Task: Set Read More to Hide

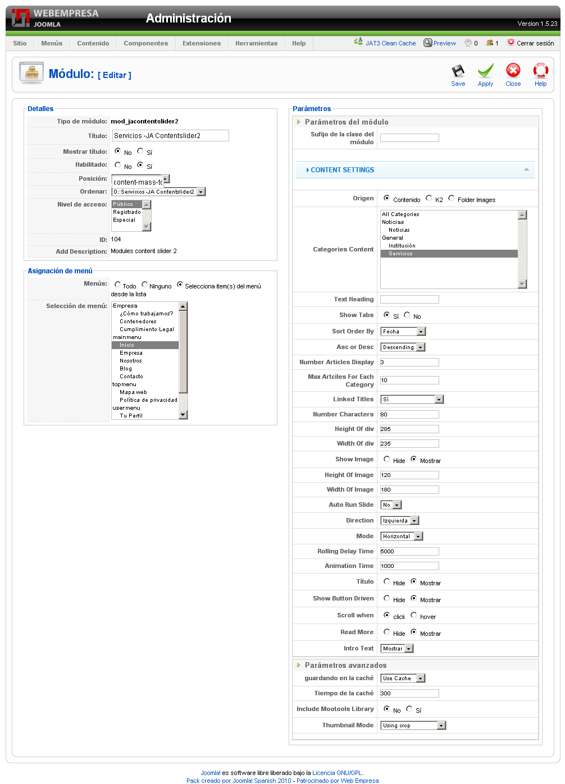Action: pyautogui.click(x=387, y=632)
